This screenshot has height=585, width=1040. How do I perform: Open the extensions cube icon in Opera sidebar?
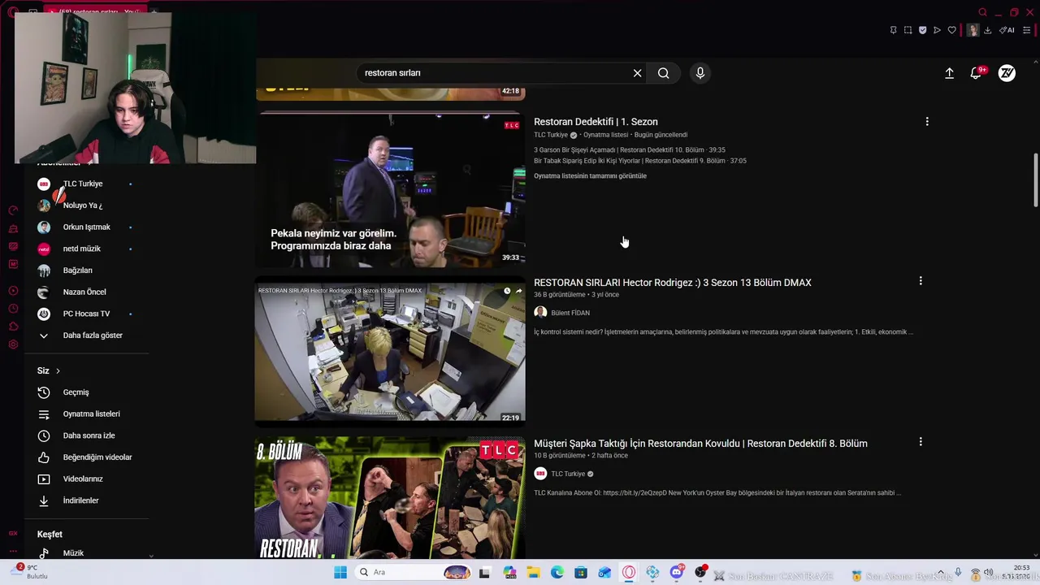tap(13, 327)
